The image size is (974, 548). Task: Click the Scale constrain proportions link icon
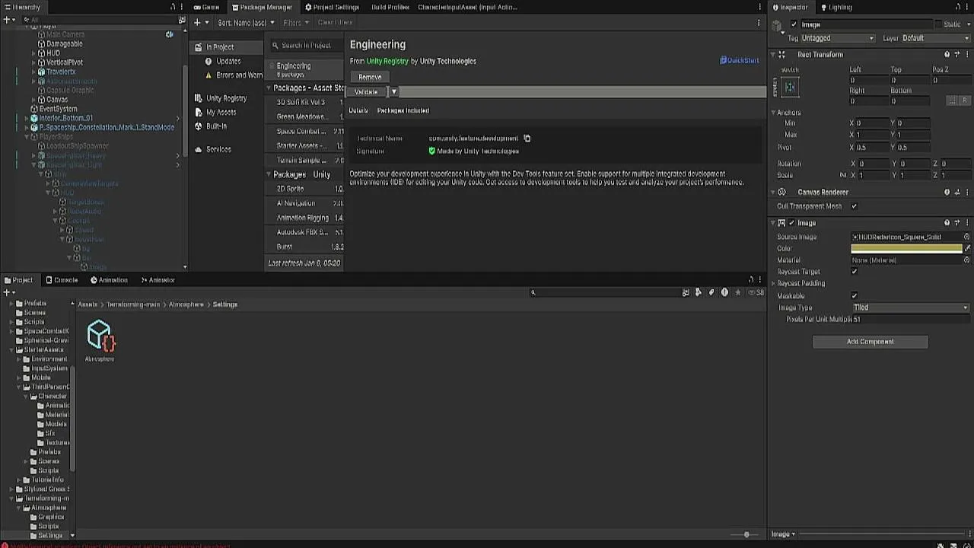click(842, 175)
